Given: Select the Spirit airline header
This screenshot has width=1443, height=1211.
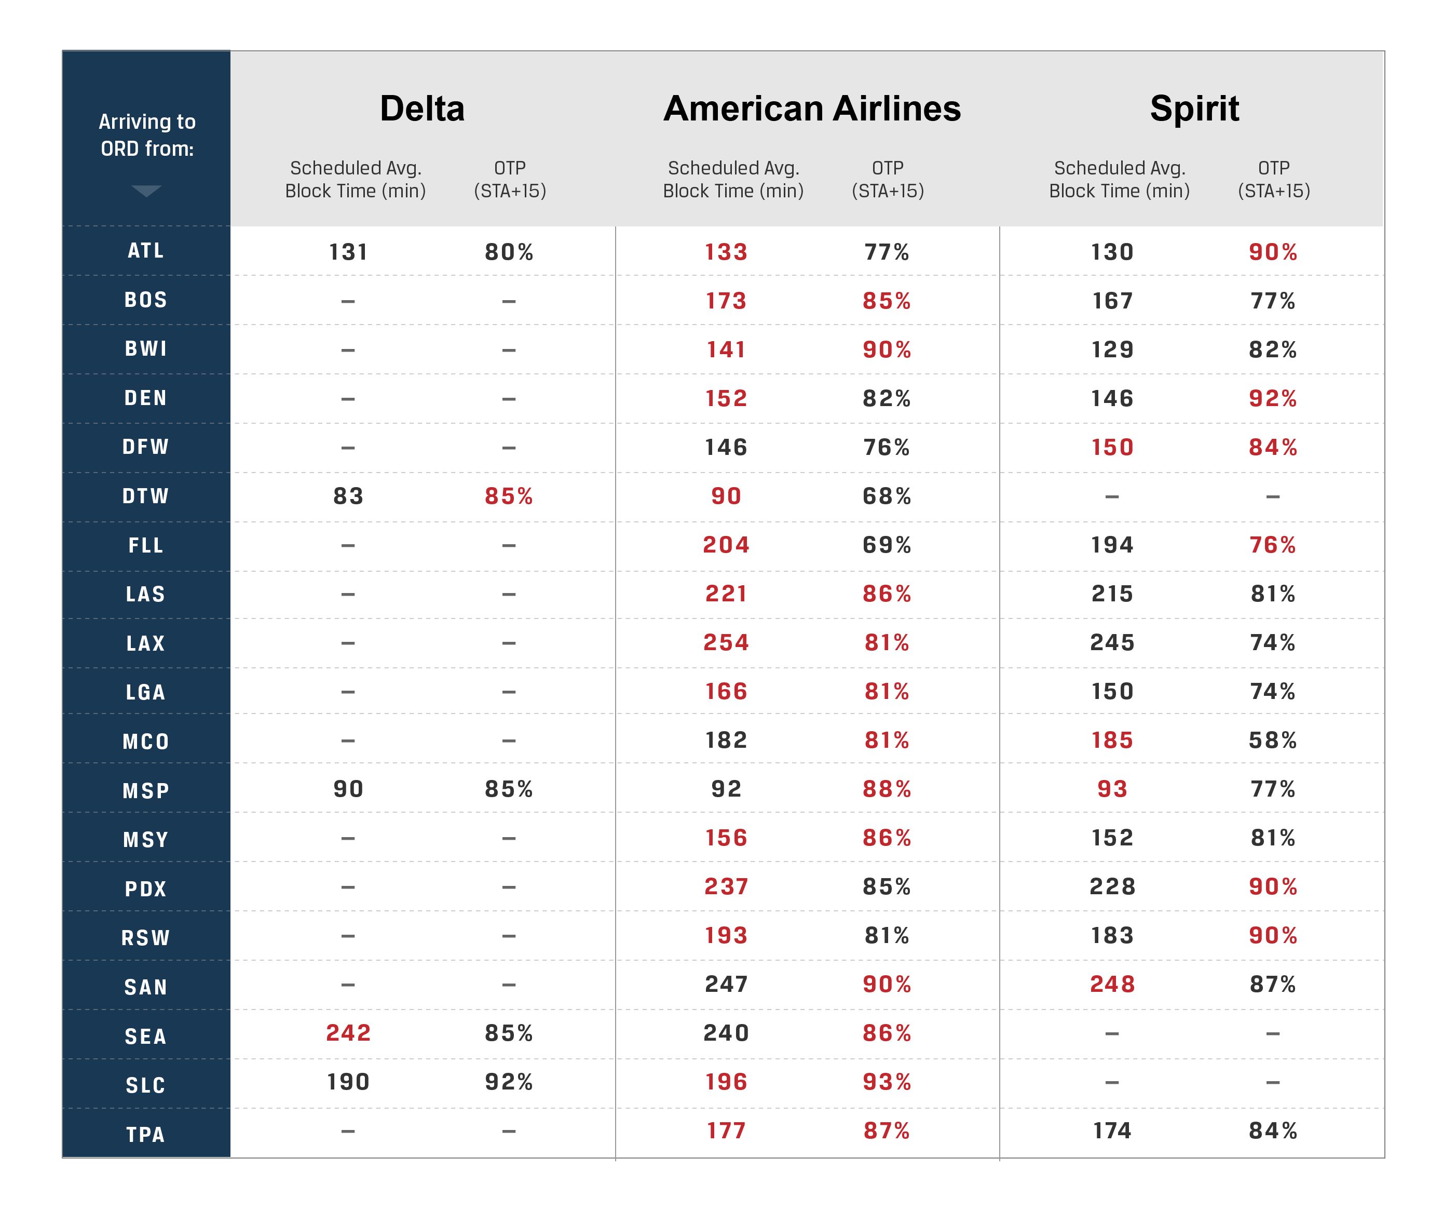Looking at the screenshot, I should click(1194, 109).
